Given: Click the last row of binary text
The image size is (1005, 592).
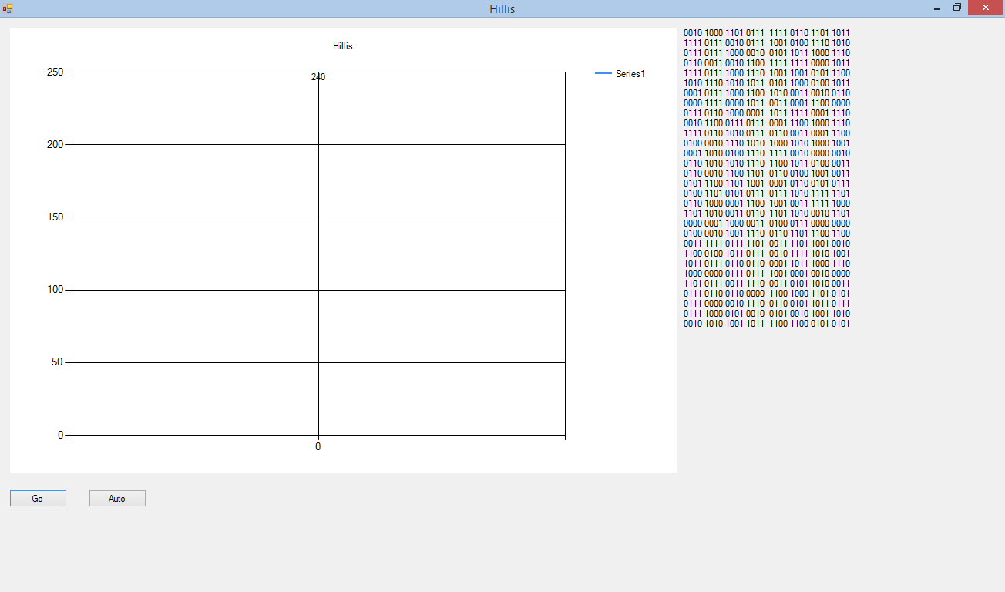Looking at the screenshot, I should click(767, 324).
